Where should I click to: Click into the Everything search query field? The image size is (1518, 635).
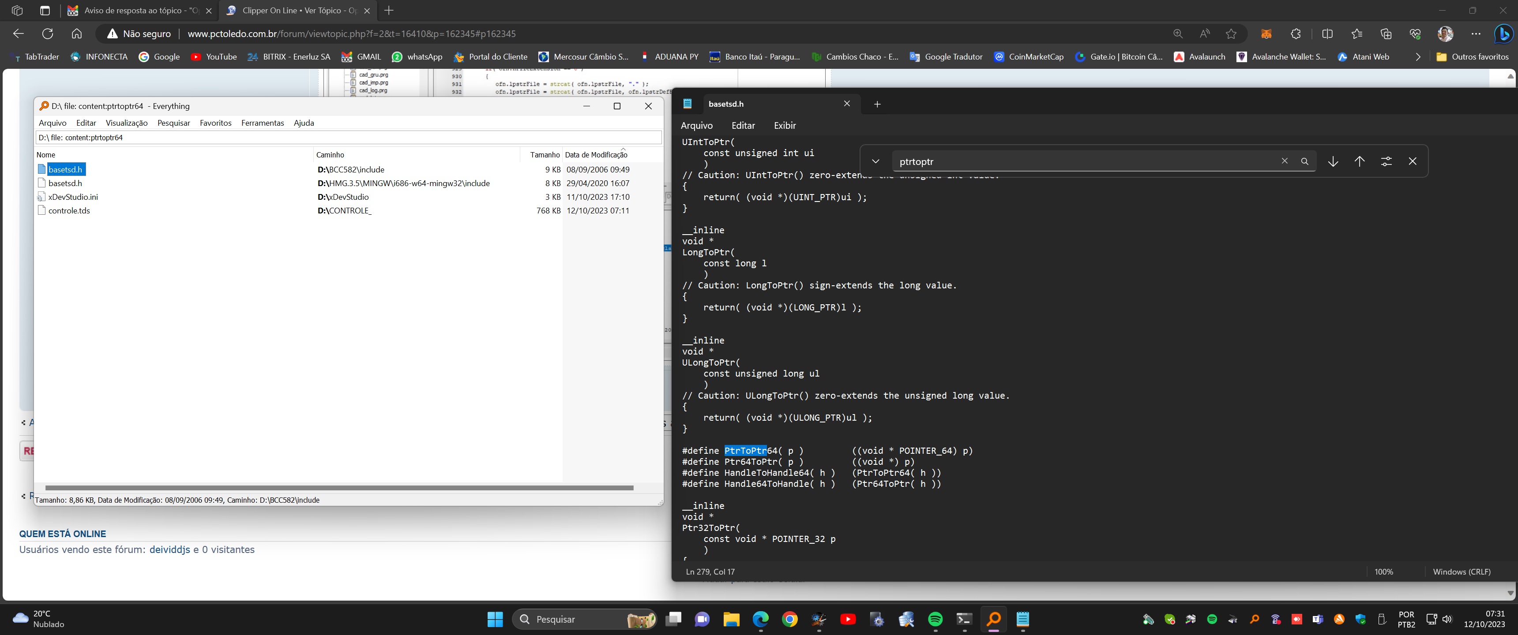point(348,138)
